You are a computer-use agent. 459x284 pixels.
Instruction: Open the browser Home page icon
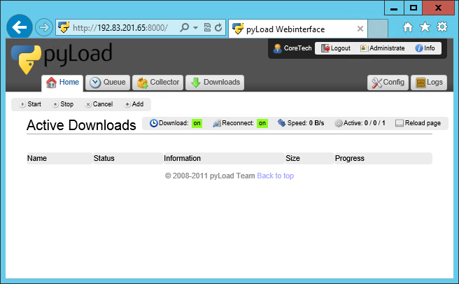click(407, 27)
